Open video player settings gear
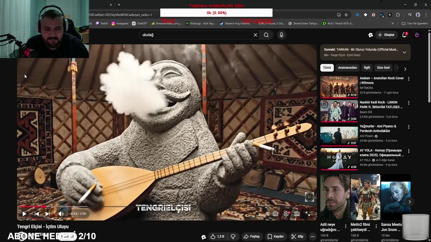 coord(286,214)
